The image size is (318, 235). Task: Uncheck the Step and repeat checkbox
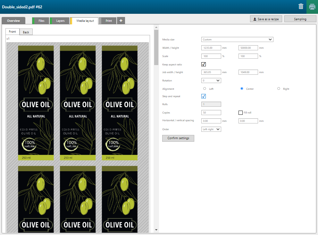(204, 96)
